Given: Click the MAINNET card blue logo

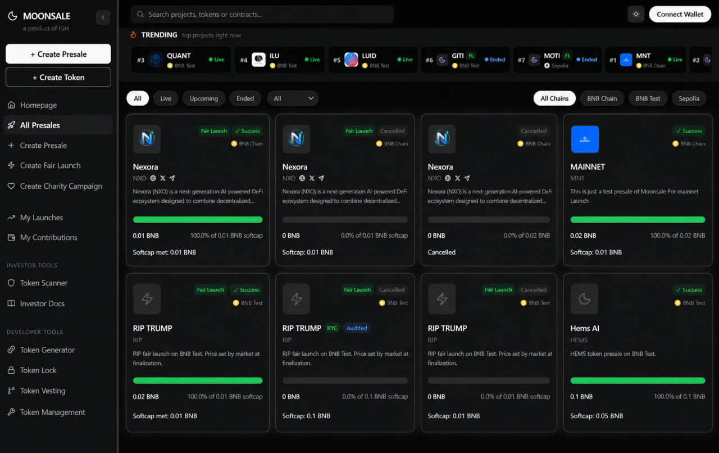Looking at the screenshot, I should 585,139.
